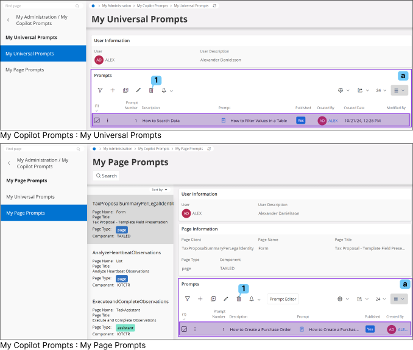This screenshot has height=350, width=413.
Task: Expand the notification bell dropdown in Universal Prompts toolbar
Action: [x=167, y=90]
